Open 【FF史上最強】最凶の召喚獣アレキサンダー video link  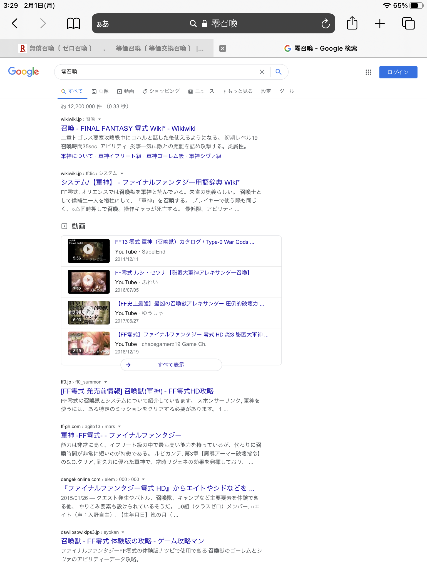[x=190, y=304]
